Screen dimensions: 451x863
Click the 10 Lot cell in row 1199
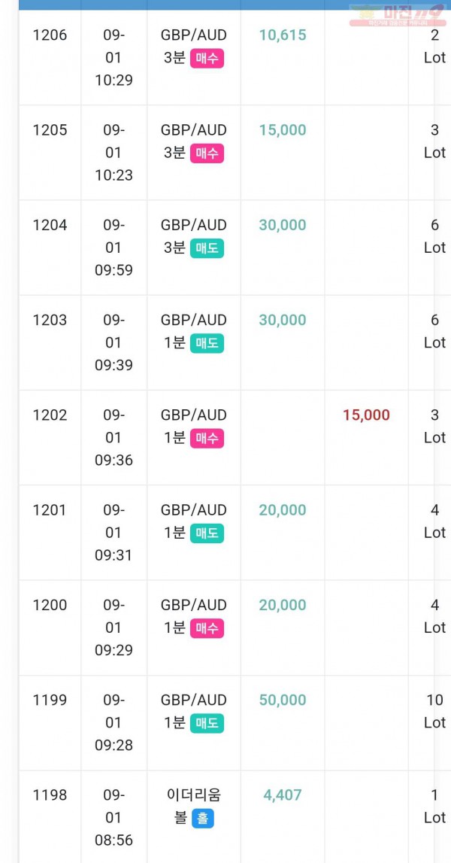[x=434, y=711]
